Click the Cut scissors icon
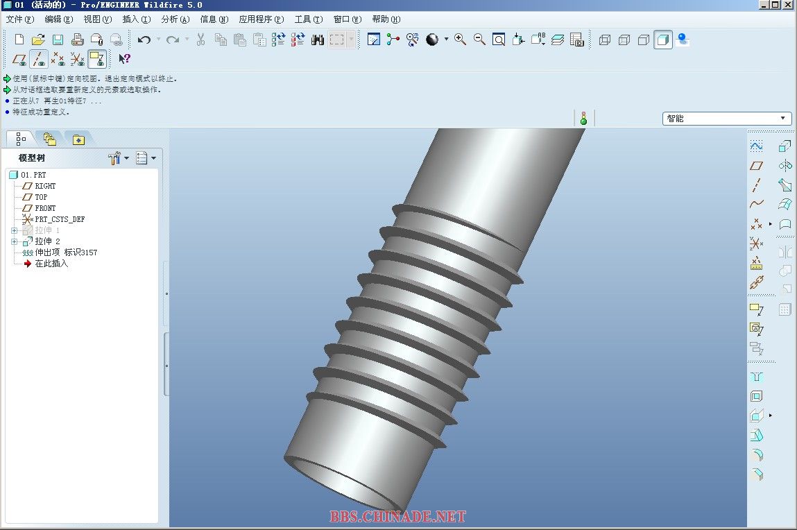The image size is (797, 530). (200, 40)
